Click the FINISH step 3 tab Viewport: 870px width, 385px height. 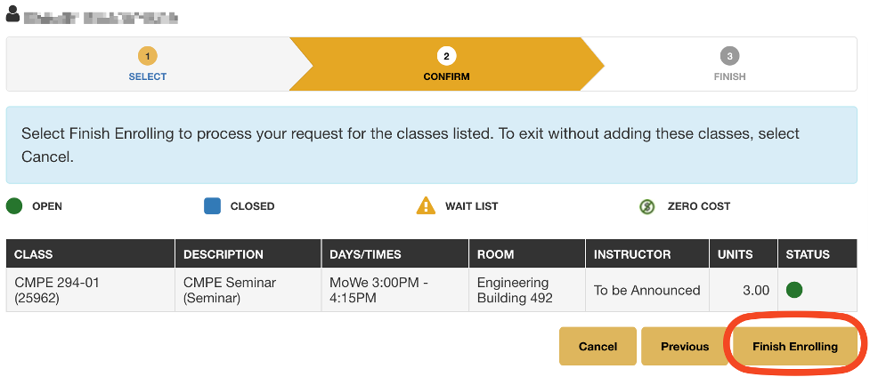click(729, 65)
